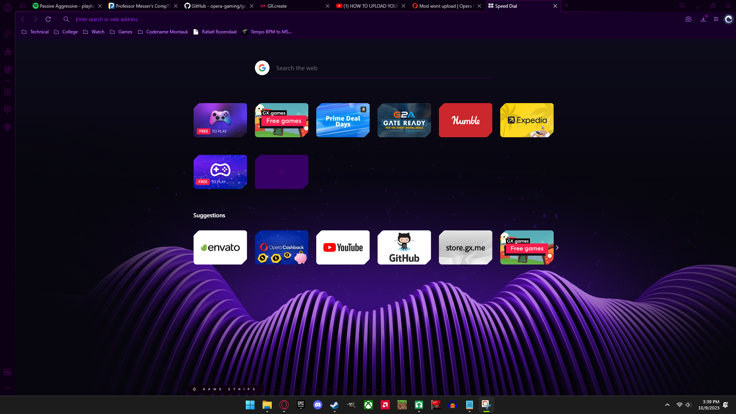
Task: Expand the Game Strips panel
Action: [x=225, y=389]
